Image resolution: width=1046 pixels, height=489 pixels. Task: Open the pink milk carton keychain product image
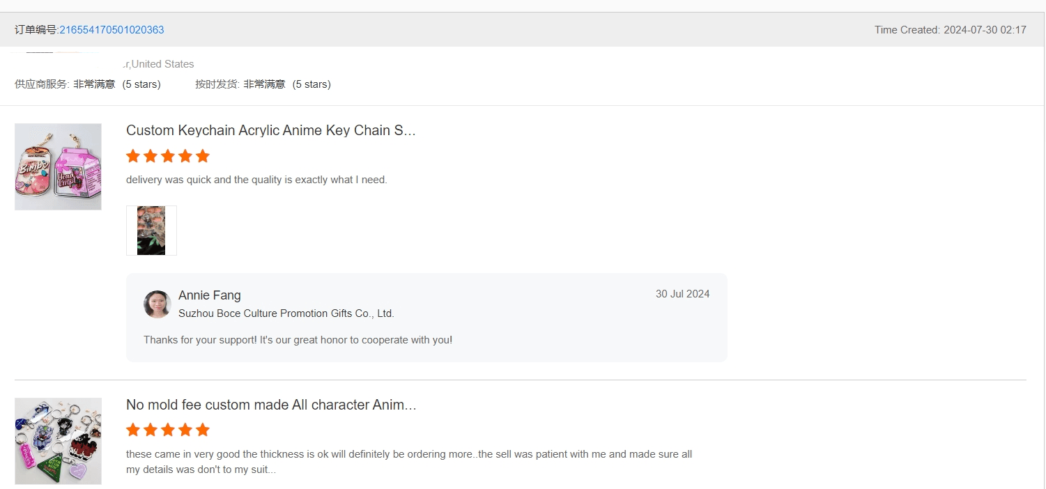(x=58, y=167)
